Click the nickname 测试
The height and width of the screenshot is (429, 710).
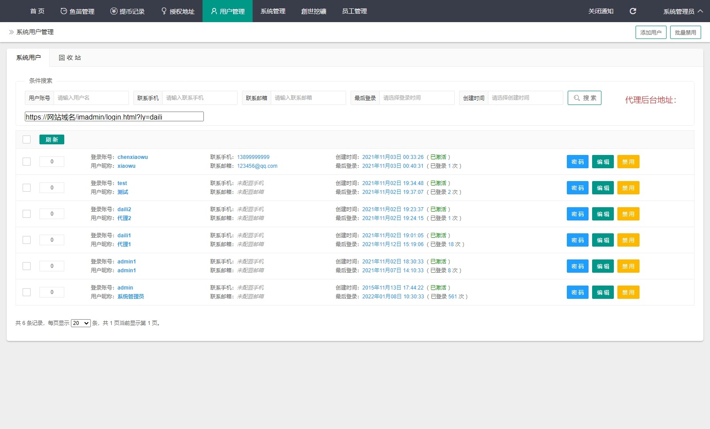pos(123,192)
